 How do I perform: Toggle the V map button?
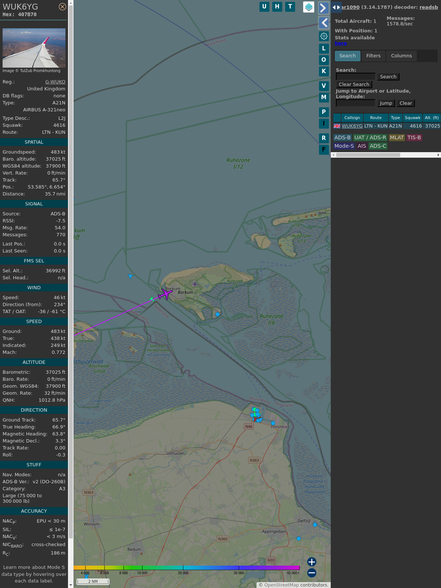point(324,86)
